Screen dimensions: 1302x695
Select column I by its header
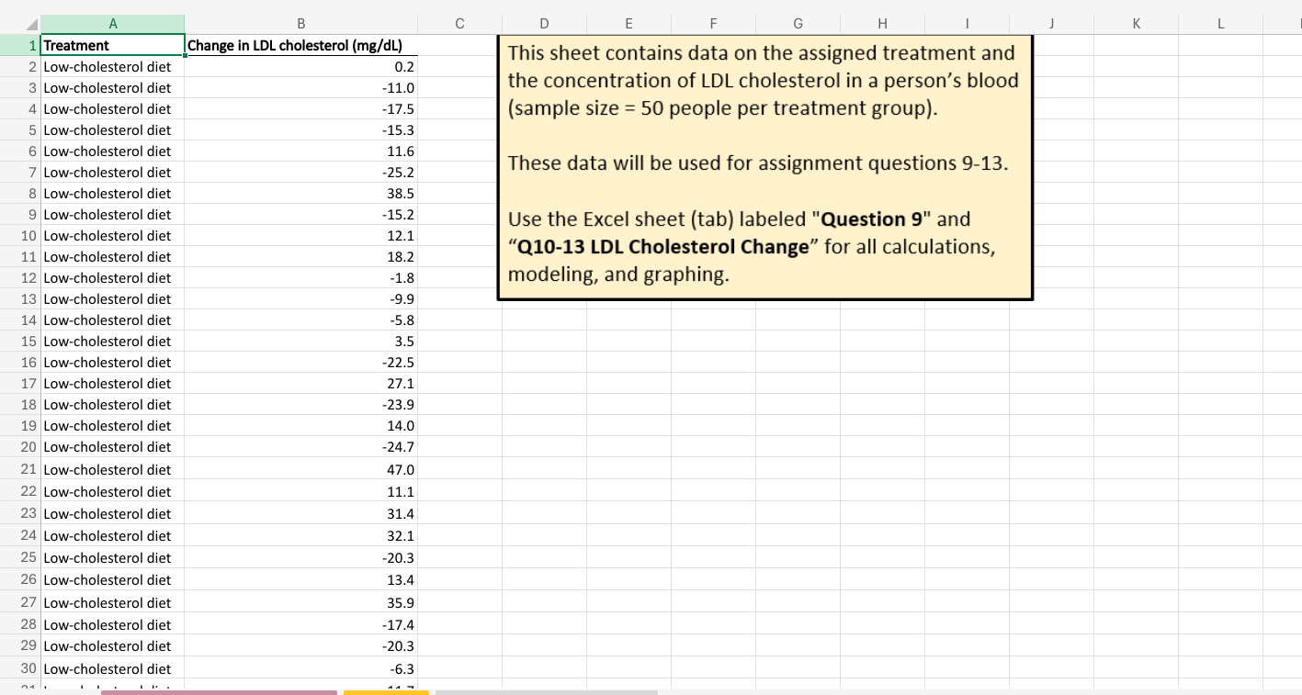click(967, 24)
